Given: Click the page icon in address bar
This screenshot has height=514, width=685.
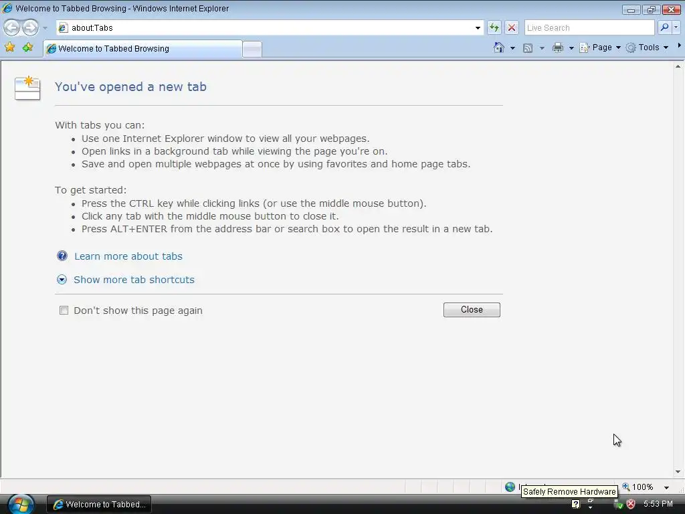Looking at the screenshot, I should tap(63, 28).
